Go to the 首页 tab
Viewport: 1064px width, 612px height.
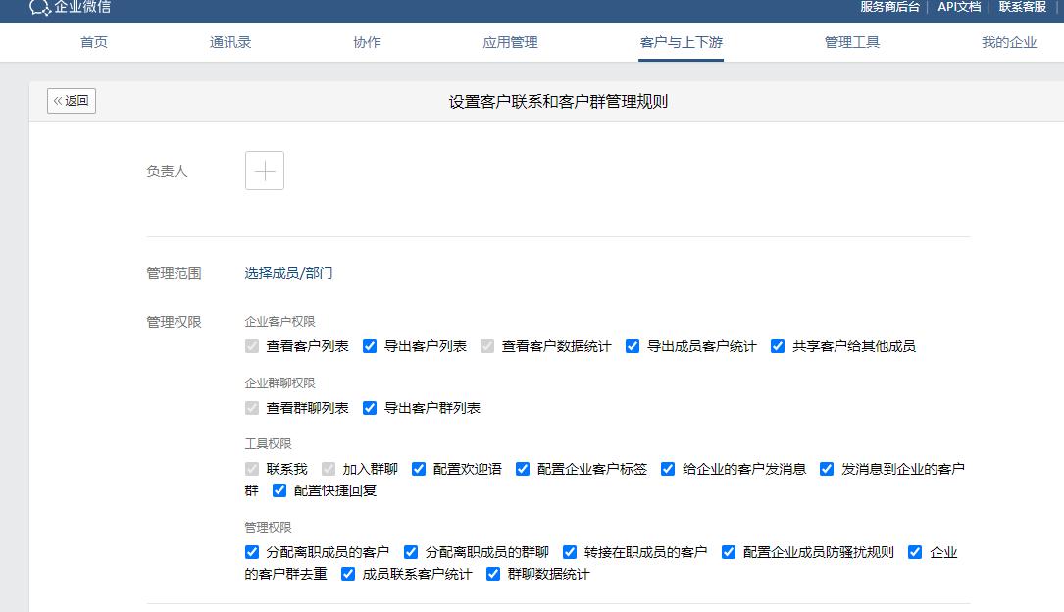coord(93,42)
